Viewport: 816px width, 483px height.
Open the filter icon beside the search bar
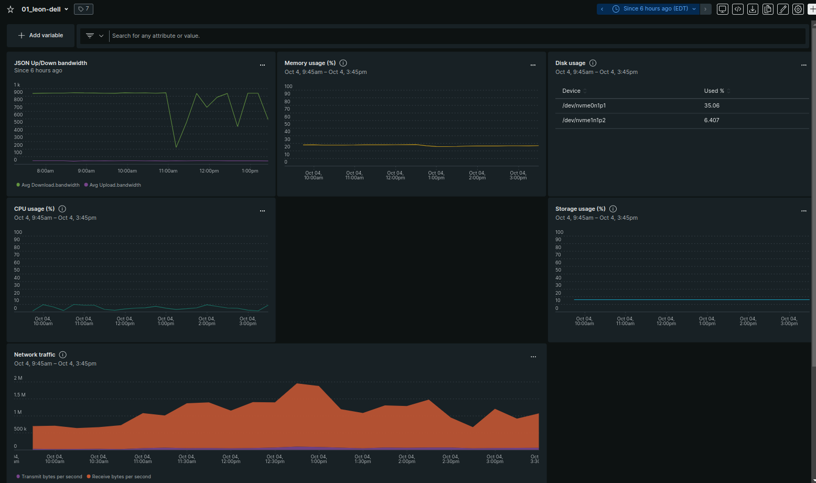(x=89, y=36)
